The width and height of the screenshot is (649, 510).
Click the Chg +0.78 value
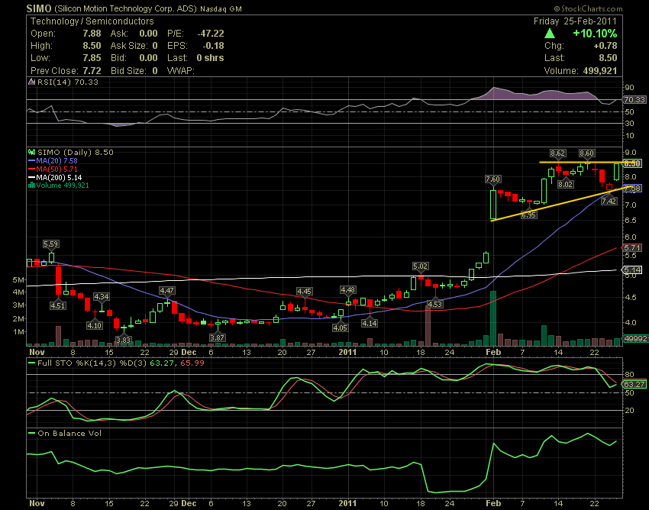tap(605, 46)
